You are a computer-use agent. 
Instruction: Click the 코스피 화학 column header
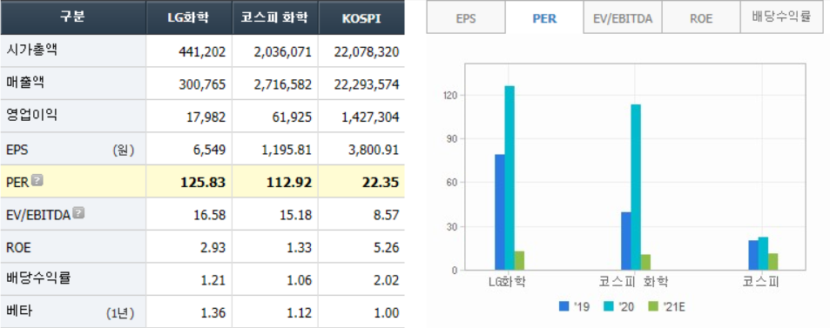(x=274, y=17)
